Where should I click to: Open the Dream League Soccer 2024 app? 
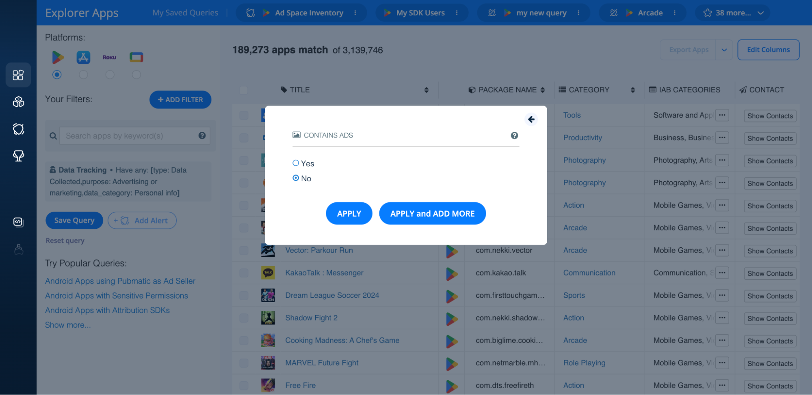pyautogui.click(x=332, y=295)
